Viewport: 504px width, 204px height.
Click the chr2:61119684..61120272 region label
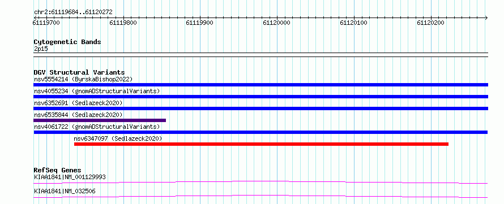pyautogui.click(x=73, y=12)
